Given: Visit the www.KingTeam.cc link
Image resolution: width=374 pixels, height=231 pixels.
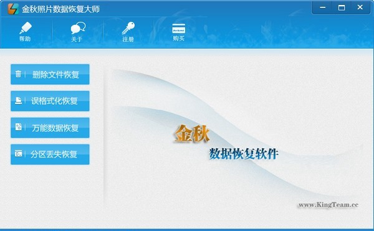Looking at the screenshot, I should tap(328, 205).
